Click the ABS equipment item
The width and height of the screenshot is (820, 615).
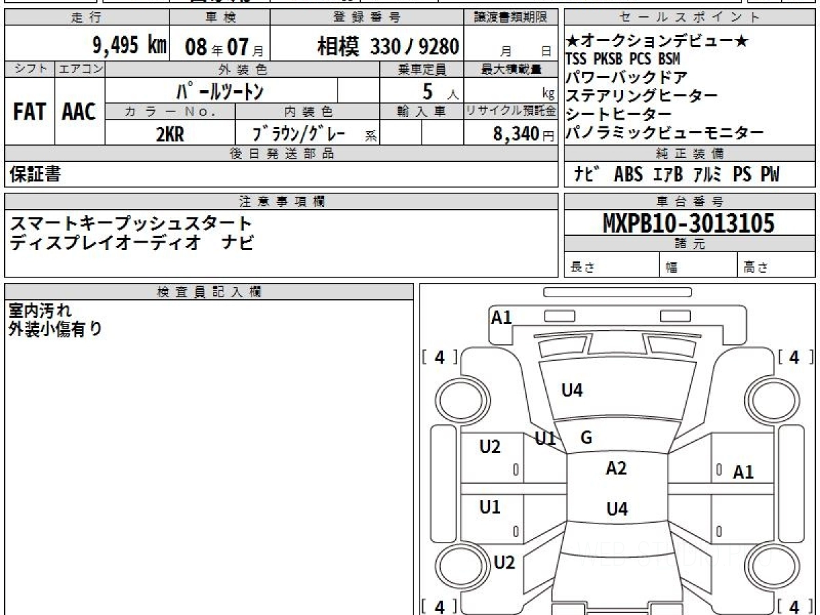click(x=628, y=175)
